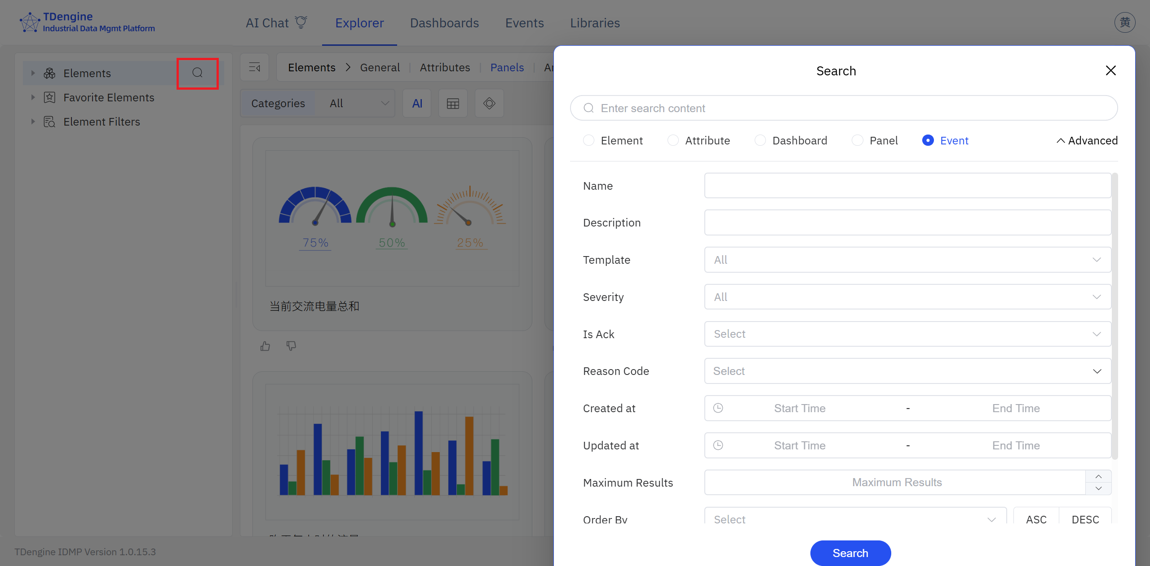This screenshot has height=566, width=1150.
Task: Collapse the sidebar using the collapse icon
Action: [254, 67]
